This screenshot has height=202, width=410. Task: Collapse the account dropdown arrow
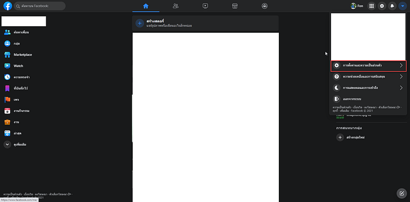[x=403, y=6]
